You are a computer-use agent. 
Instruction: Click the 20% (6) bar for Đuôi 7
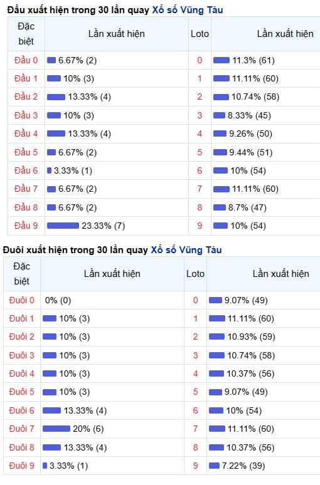tap(56, 429)
